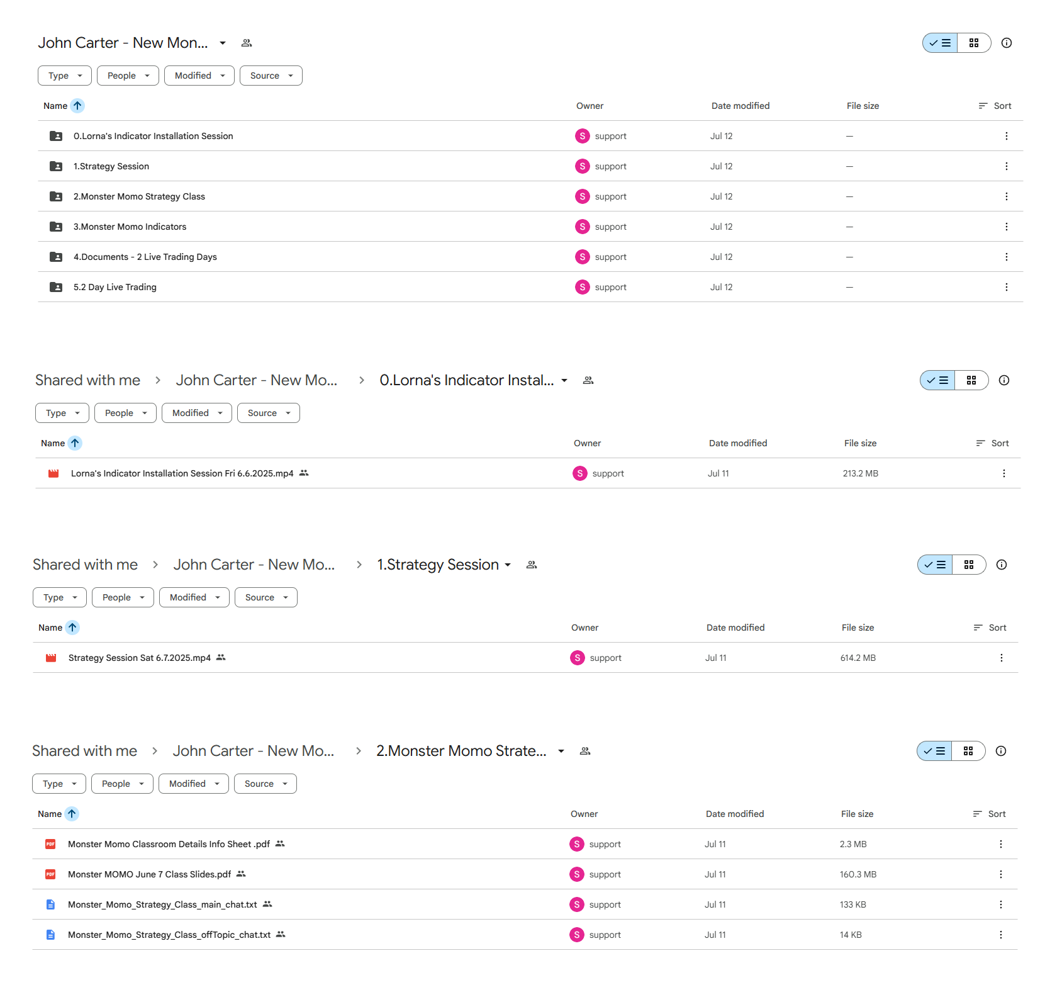Image resolution: width=1062 pixels, height=997 pixels.
Task: Open more actions for Strategy Session Sat 6.7.2025.mp4
Action: point(1001,658)
